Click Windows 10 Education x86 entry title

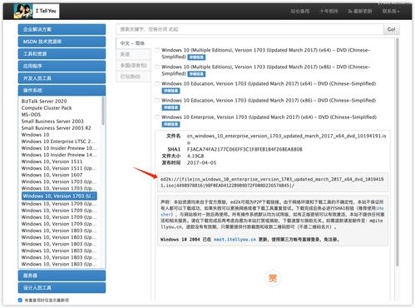(x=269, y=100)
